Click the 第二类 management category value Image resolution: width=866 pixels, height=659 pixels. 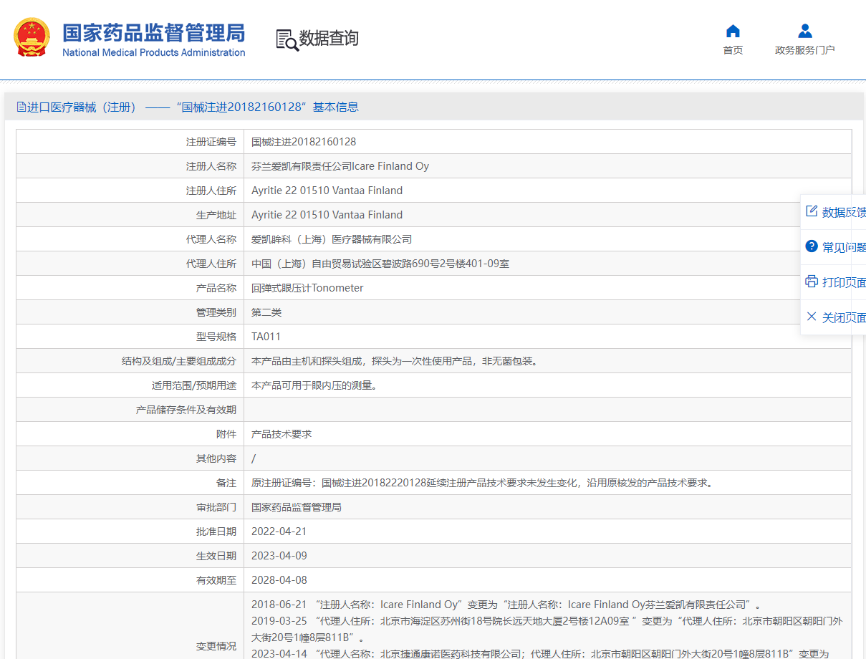[266, 312]
